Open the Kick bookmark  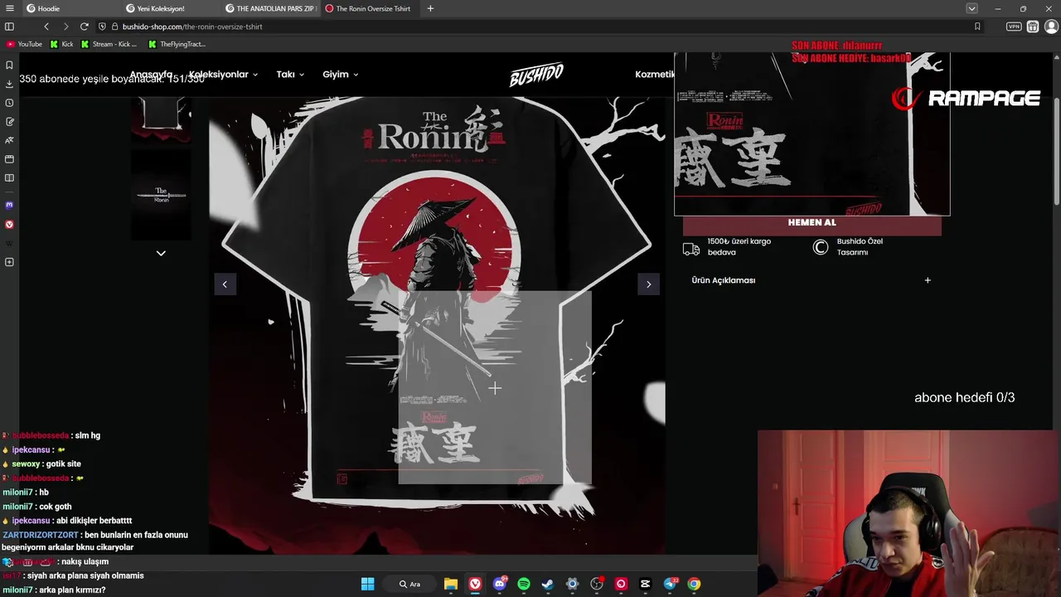(x=61, y=44)
